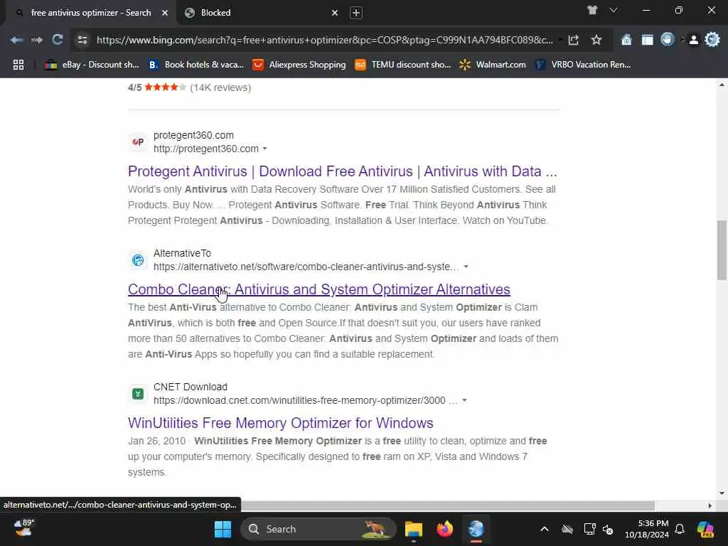Click the hand blocker extension icon
This screenshot has height=546, width=728.
[x=667, y=40]
